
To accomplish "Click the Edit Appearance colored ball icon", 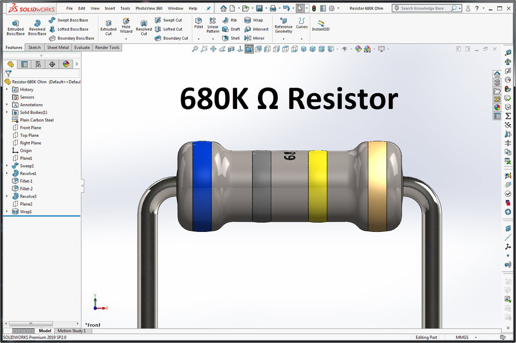I will (359, 48).
